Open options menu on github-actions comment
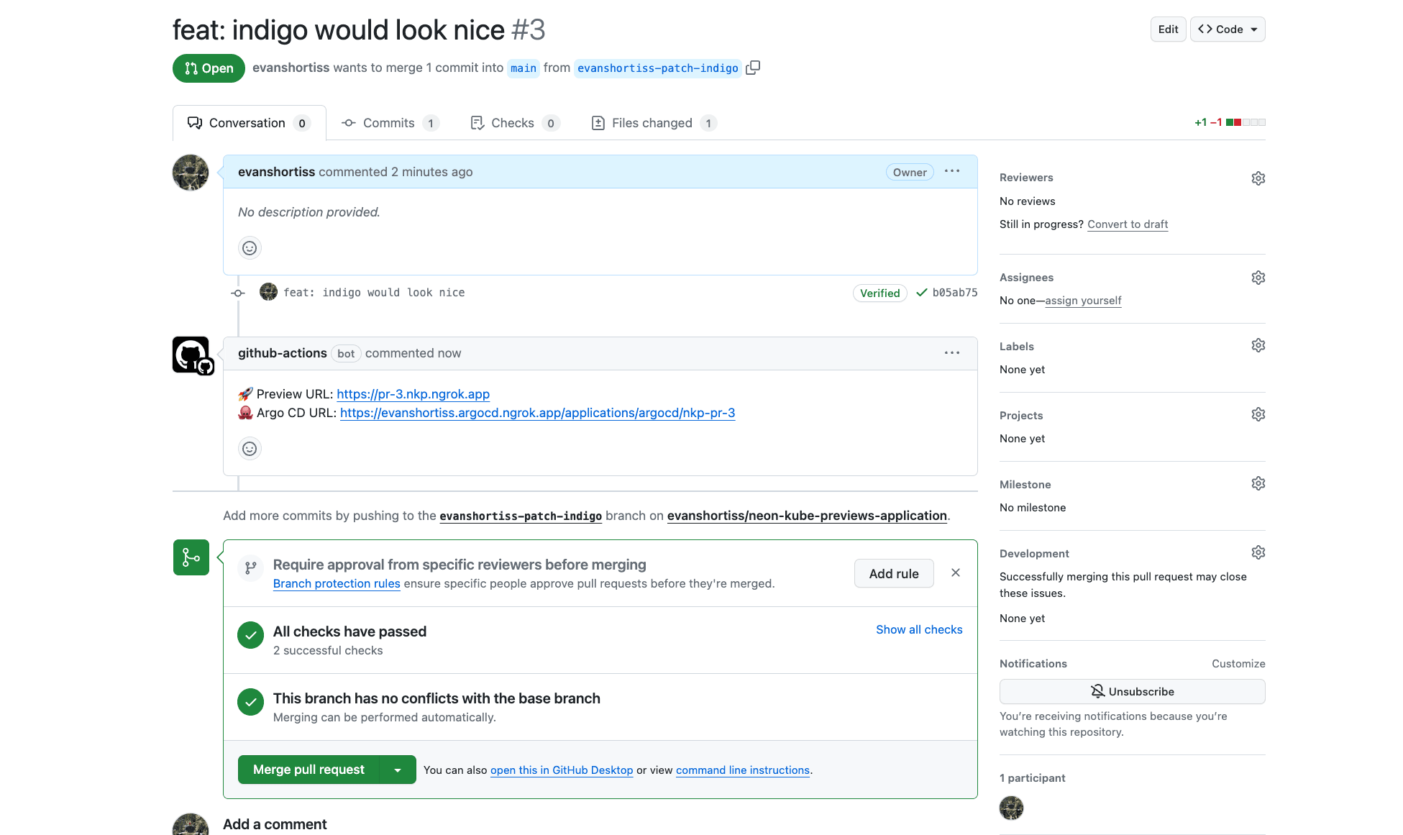Screen dimensions: 1403x835 951,353
